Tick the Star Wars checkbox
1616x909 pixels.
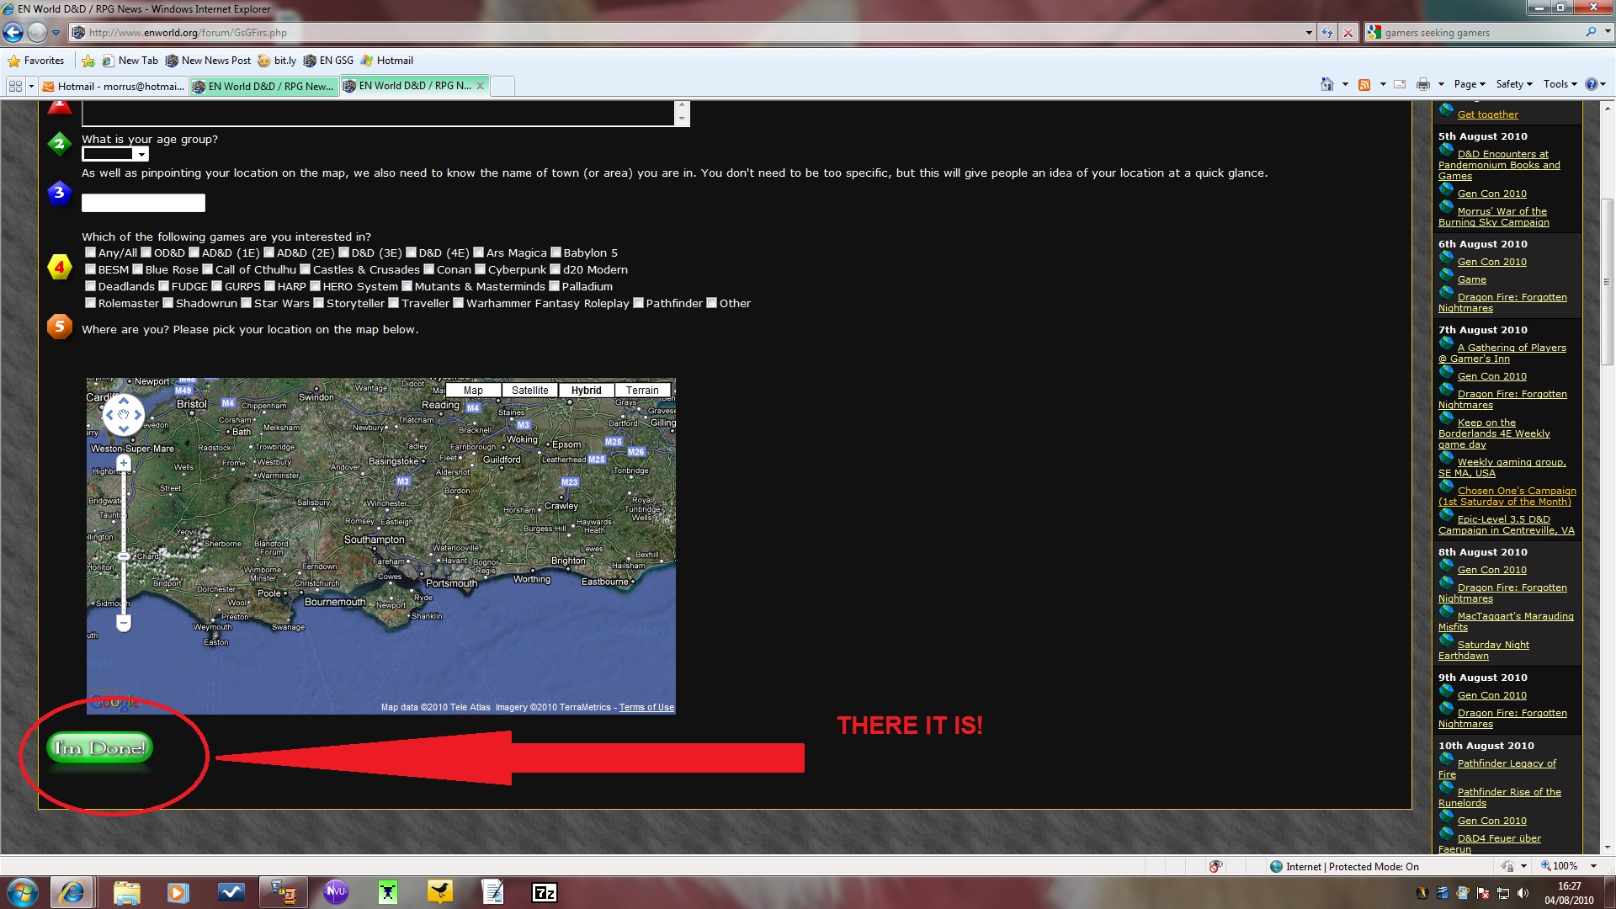click(246, 303)
